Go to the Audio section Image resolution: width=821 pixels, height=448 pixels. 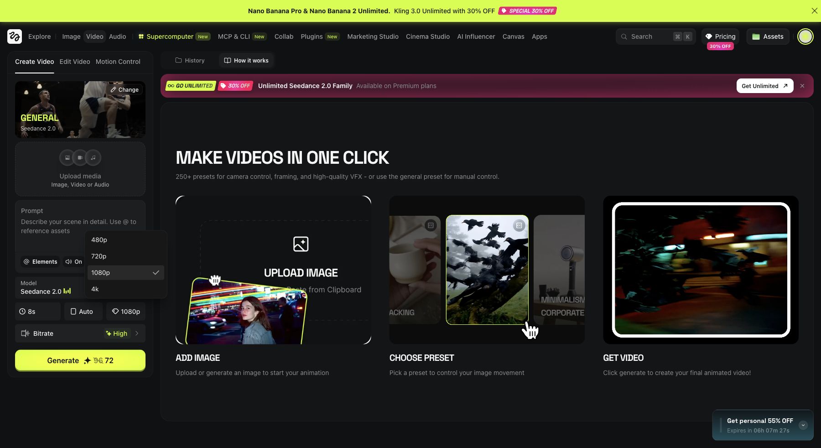[x=118, y=36]
